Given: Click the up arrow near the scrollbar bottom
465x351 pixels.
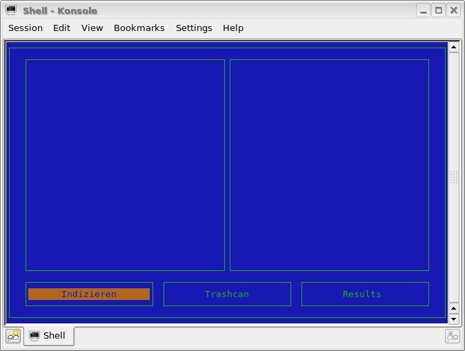Looking at the screenshot, I should tap(453, 308).
